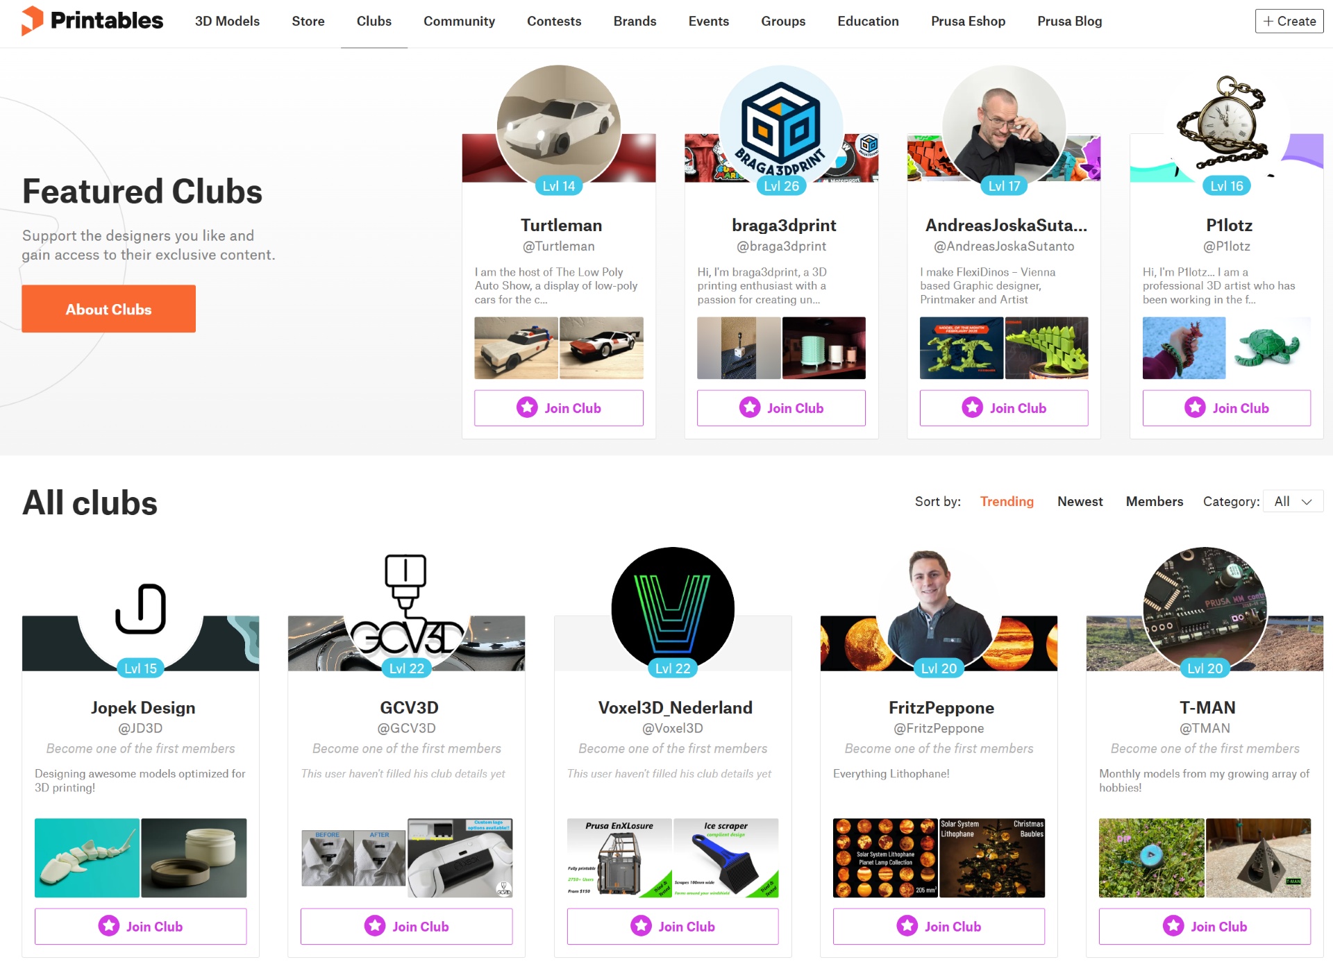Sort clubs by Members
This screenshot has height=969, width=1333.
point(1154,501)
